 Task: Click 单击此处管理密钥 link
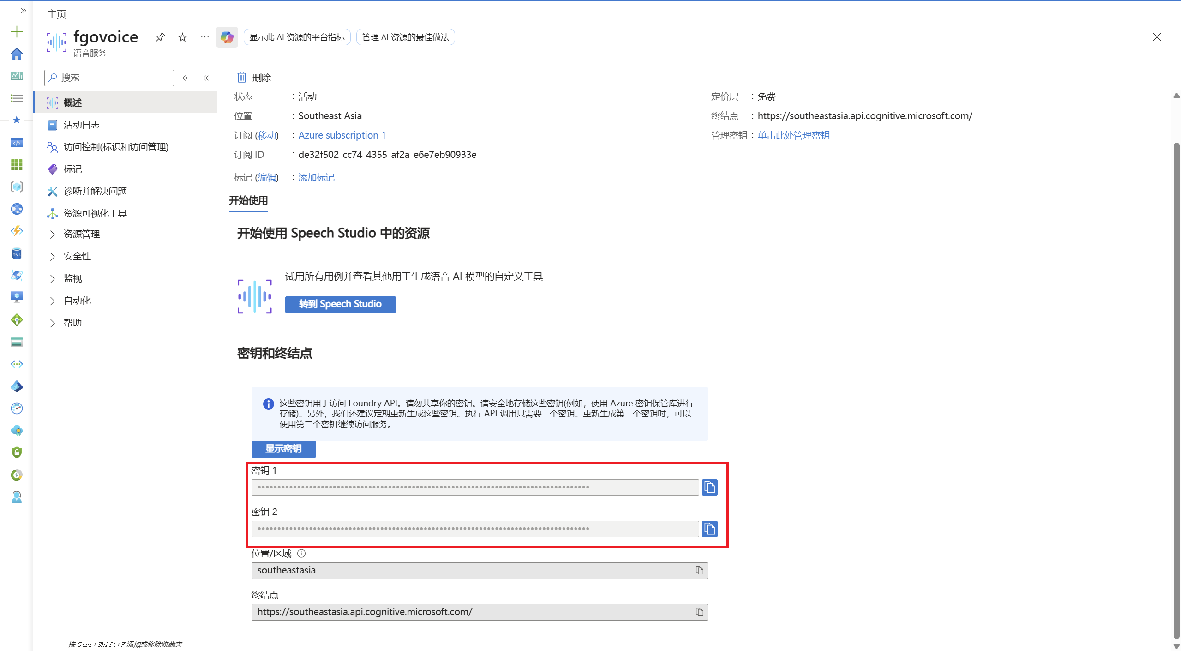pyautogui.click(x=793, y=135)
